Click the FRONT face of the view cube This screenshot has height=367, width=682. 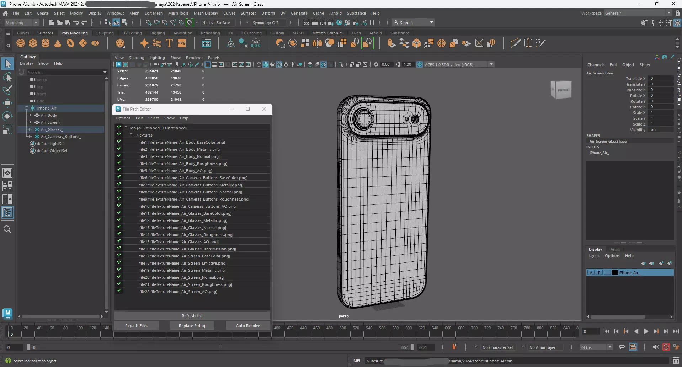563,90
